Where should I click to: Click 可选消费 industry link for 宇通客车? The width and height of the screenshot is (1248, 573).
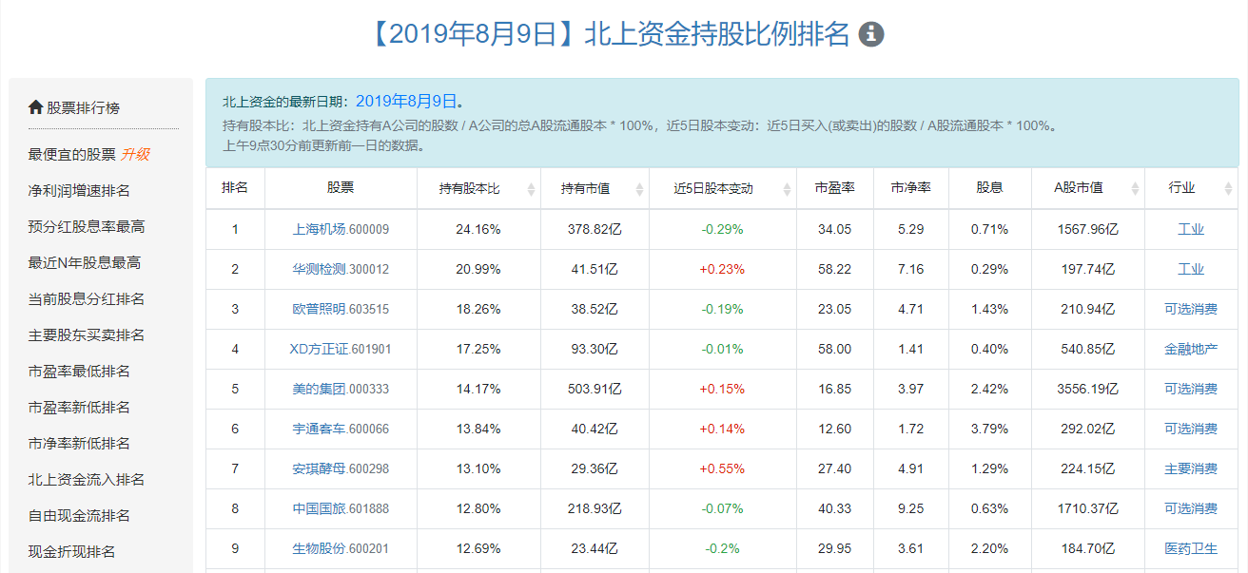click(x=1191, y=429)
